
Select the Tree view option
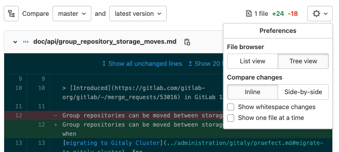(x=303, y=61)
